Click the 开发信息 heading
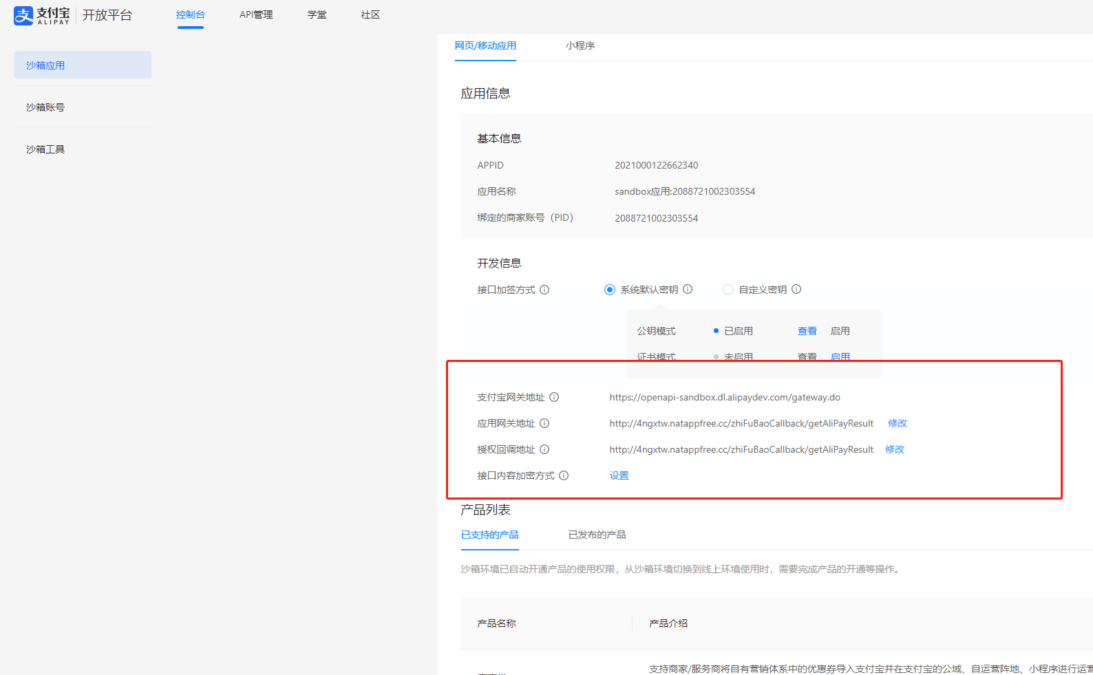Image resolution: width=1093 pixels, height=675 pixels. [500, 264]
